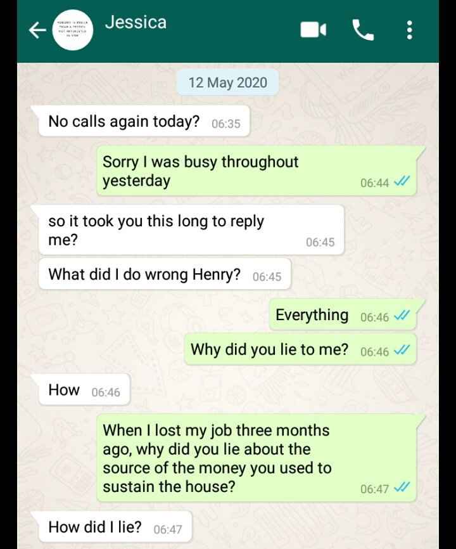
Task: Tap the back arrow icon
Action: (x=37, y=30)
